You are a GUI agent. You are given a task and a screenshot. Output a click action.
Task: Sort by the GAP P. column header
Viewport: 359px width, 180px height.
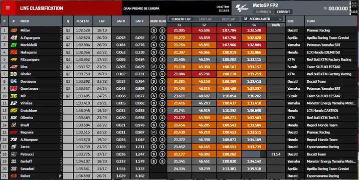pyautogui.click(x=121, y=21)
